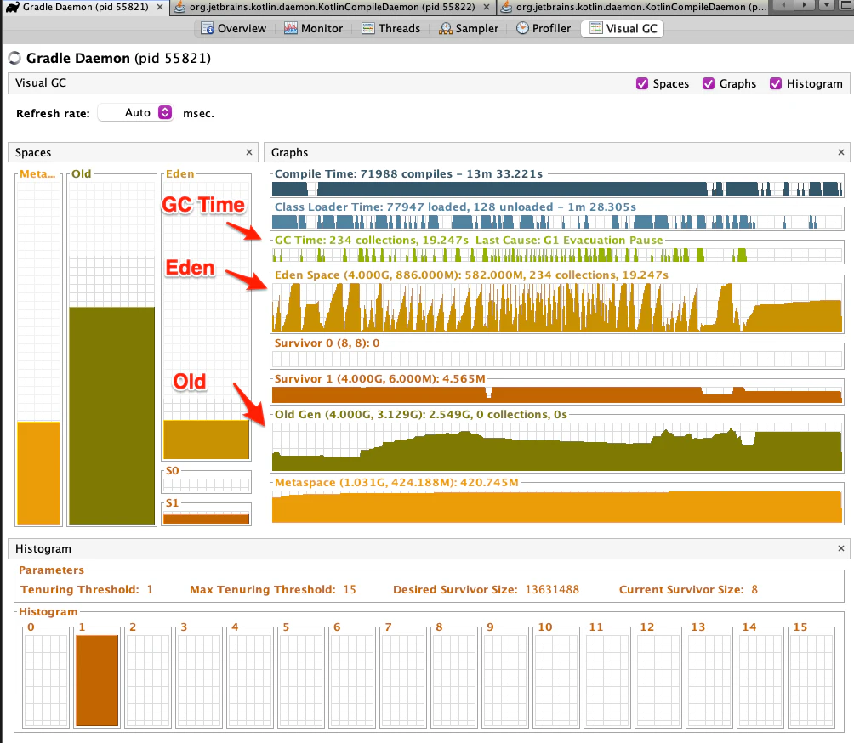The width and height of the screenshot is (854, 743).
Task: Toggle the Spaces checkbox
Action: (x=642, y=83)
